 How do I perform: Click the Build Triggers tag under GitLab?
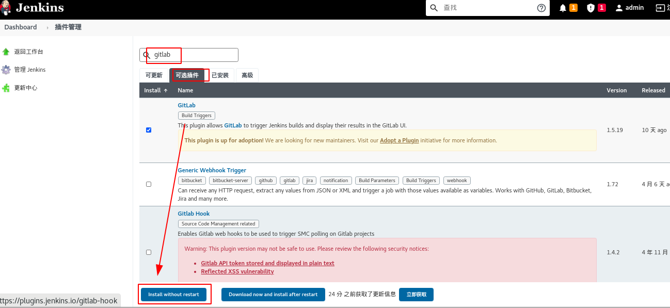tap(197, 116)
